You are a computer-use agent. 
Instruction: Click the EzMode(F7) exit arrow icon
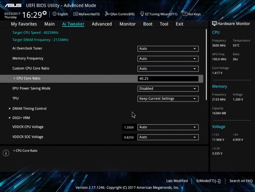[x=218, y=181]
